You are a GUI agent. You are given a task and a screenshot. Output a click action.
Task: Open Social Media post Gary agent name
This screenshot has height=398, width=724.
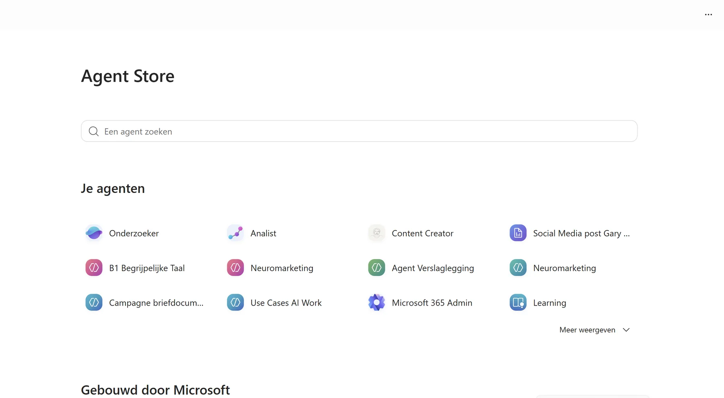pyautogui.click(x=581, y=233)
